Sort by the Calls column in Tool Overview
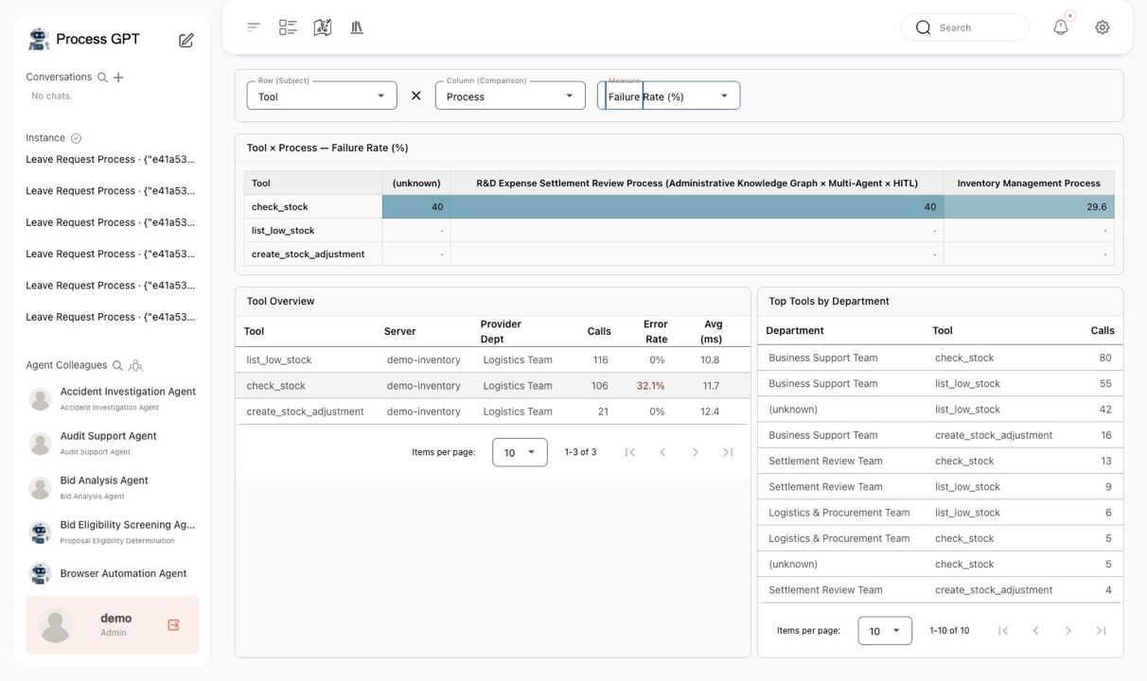Screen dimensions: 1147x681 599,331
